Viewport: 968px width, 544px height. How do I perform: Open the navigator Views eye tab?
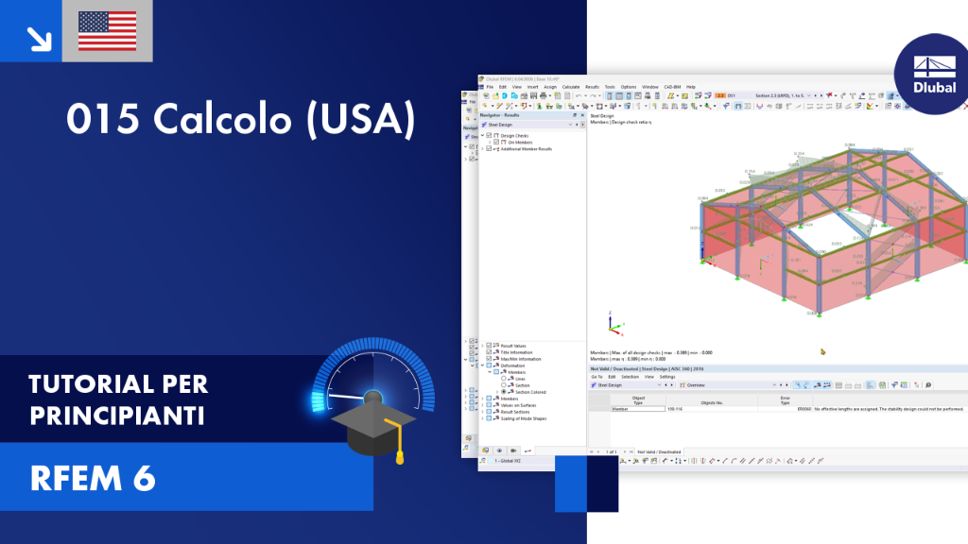[x=499, y=450]
